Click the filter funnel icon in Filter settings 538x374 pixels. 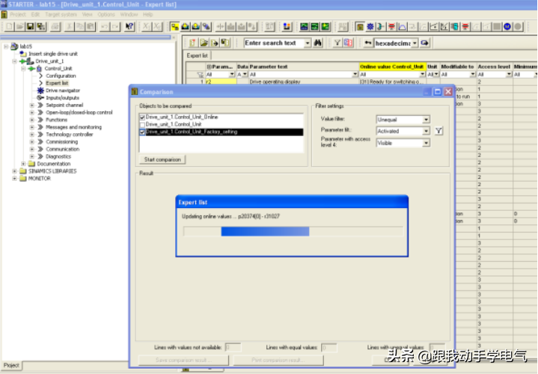439,131
